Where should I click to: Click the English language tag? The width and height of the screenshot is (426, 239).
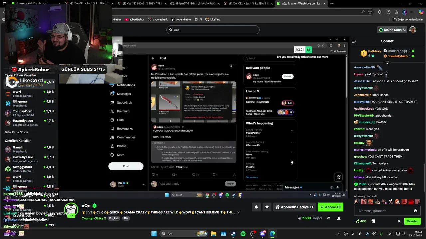(114, 218)
